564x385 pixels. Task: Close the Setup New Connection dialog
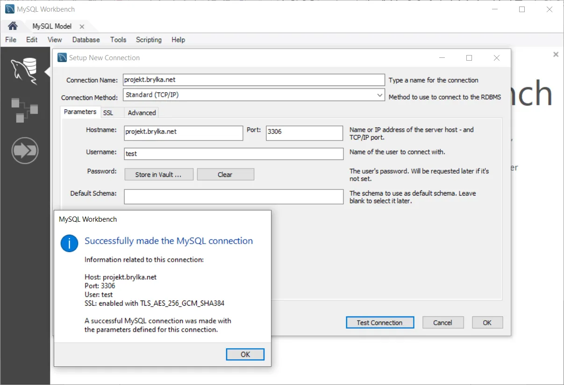point(496,58)
